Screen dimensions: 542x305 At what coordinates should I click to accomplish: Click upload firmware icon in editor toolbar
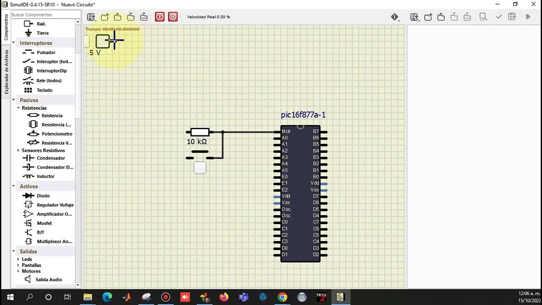coord(512,17)
